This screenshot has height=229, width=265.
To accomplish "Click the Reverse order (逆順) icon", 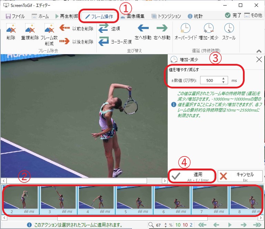I will click(x=104, y=28).
